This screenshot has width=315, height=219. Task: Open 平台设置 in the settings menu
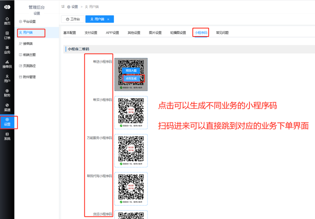click(x=29, y=21)
